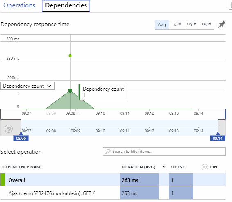This screenshot has width=232, height=202.
Task: Open the Operations tab
Action: coord(19,5)
